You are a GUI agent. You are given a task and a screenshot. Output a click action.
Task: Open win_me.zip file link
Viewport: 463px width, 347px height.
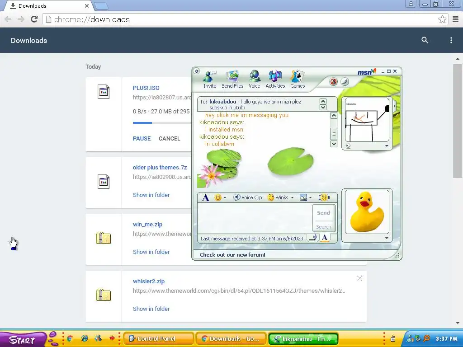pyautogui.click(x=147, y=224)
